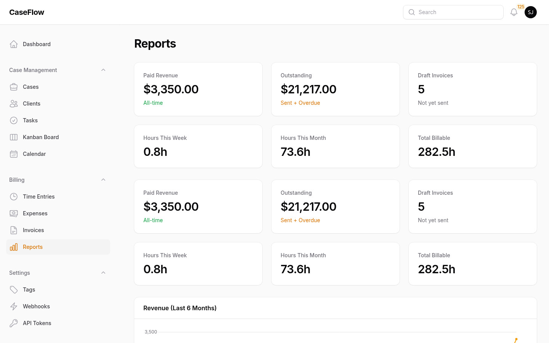Open the Kanban Board columns icon
The width and height of the screenshot is (549, 343).
point(14,137)
